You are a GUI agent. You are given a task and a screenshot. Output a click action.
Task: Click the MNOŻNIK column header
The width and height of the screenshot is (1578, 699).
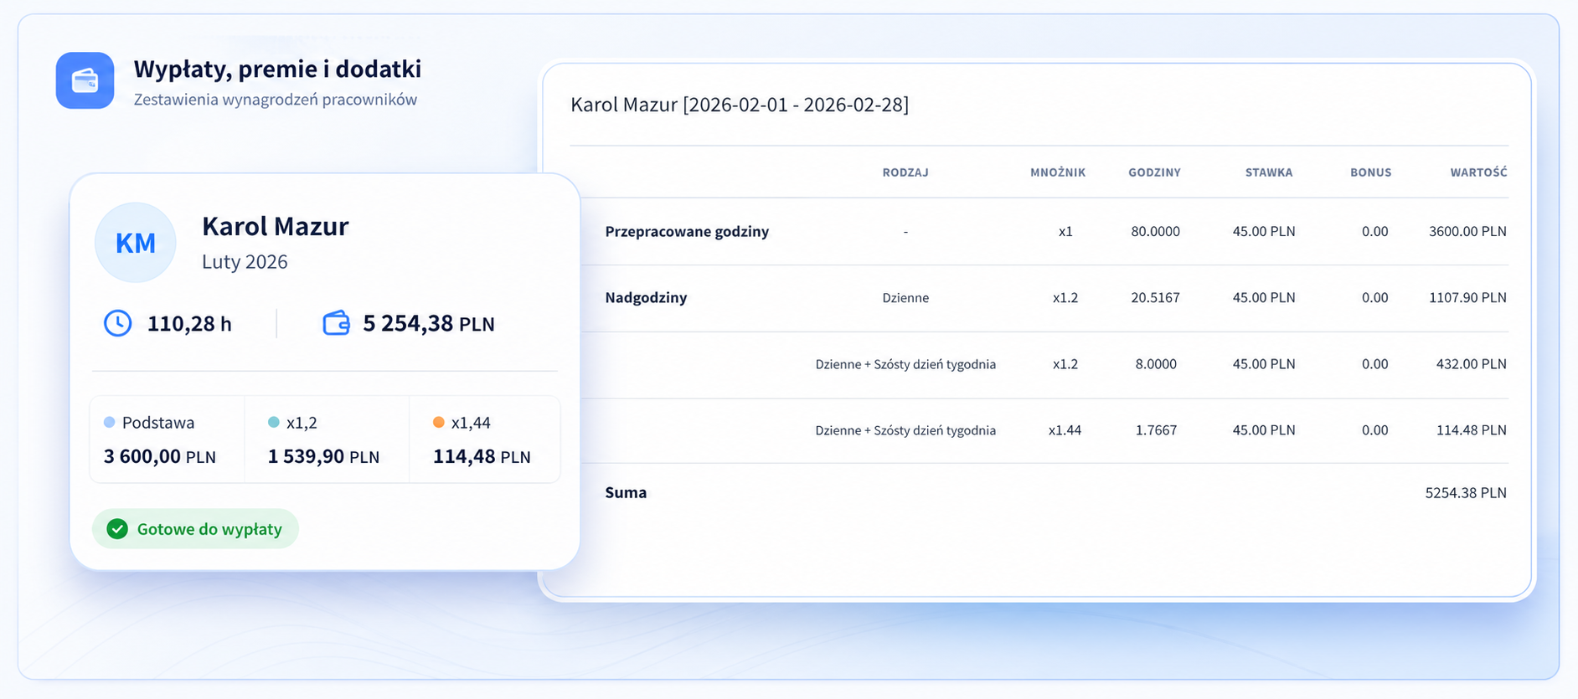[x=1058, y=172]
